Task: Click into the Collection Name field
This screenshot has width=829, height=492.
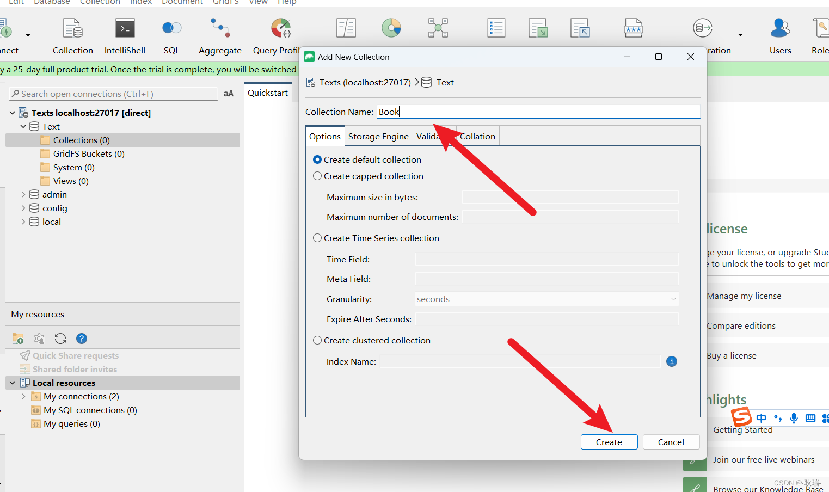Action: pyautogui.click(x=538, y=112)
